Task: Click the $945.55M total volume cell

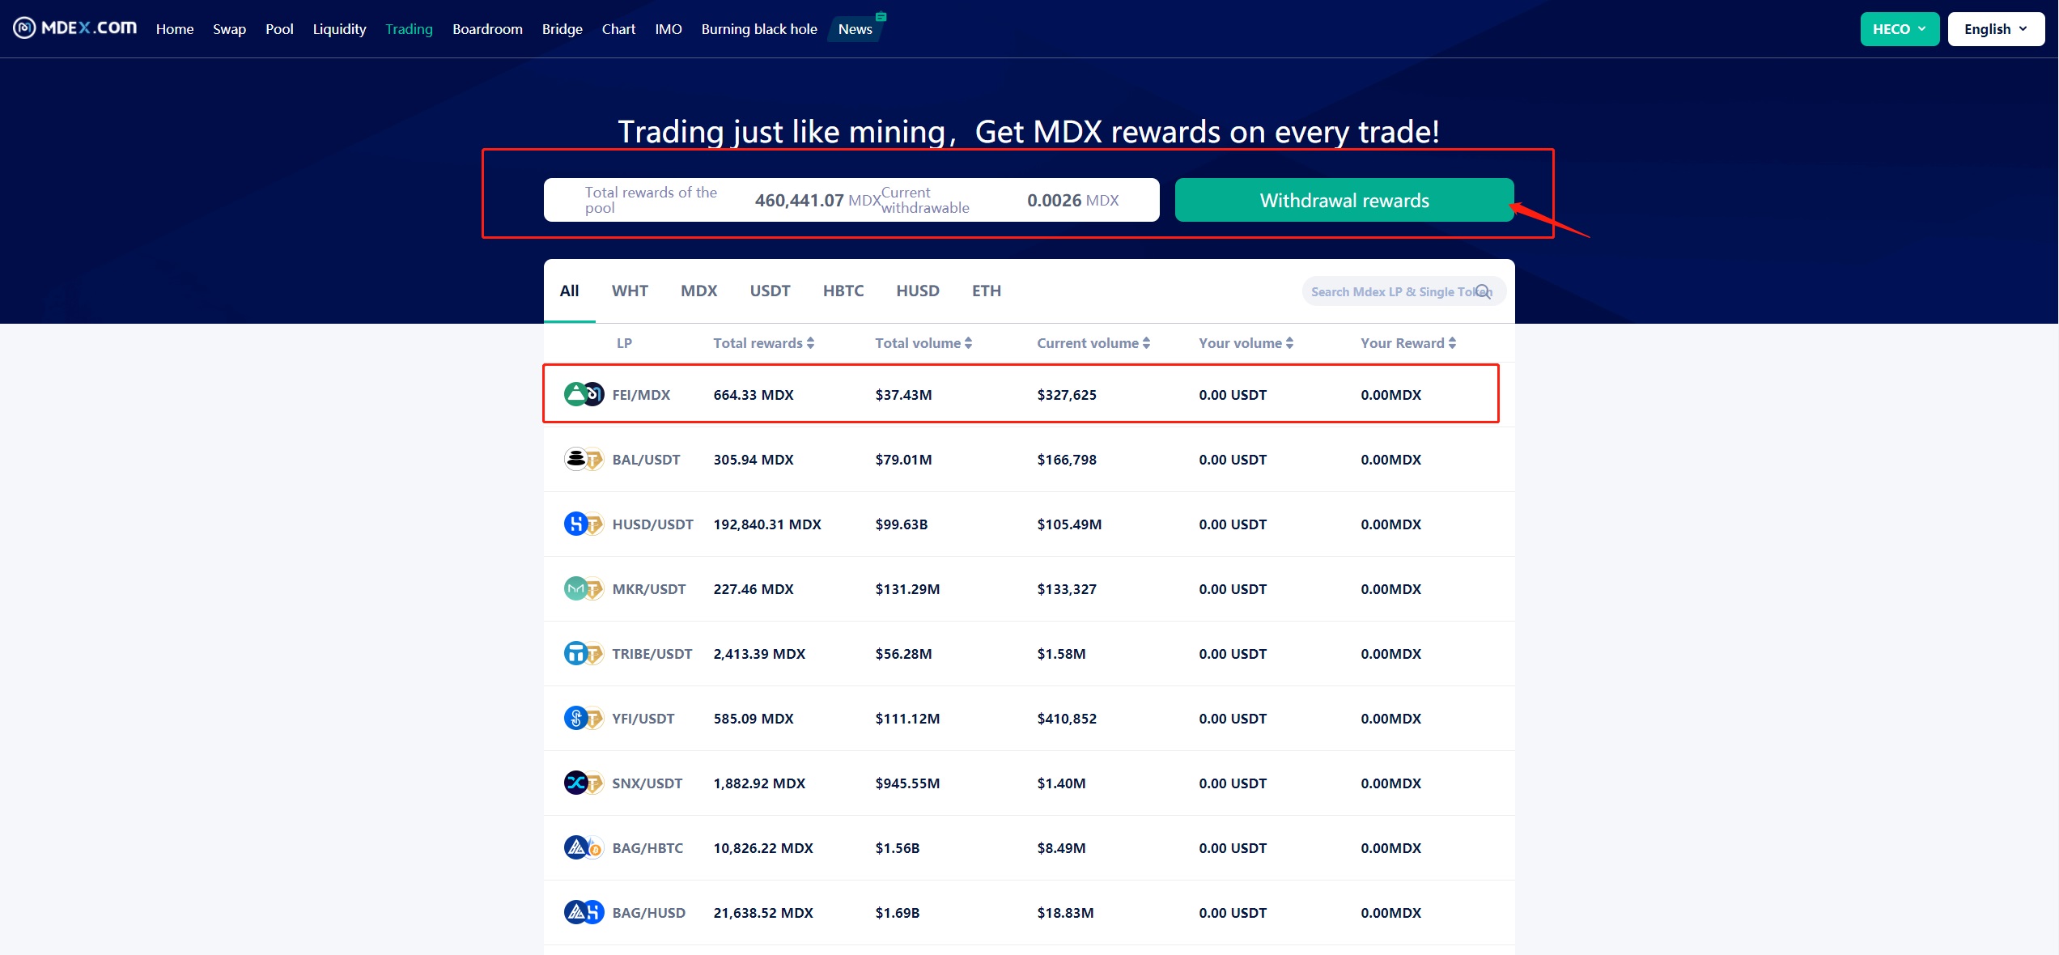Action: [907, 783]
